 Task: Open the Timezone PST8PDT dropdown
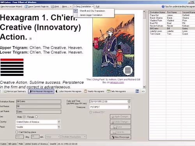point(129,107)
